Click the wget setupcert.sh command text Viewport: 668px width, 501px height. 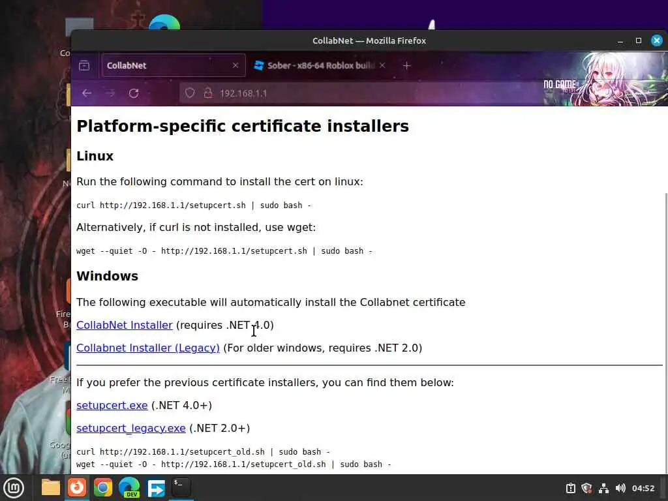224,251
